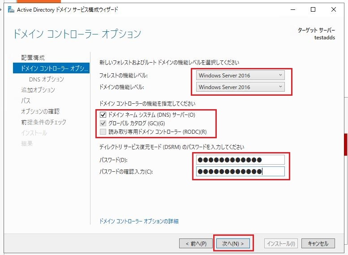Click the 次へ(N) button
Image resolution: width=348 pixels, height=255 pixels.
pyautogui.click(x=233, y=243)
